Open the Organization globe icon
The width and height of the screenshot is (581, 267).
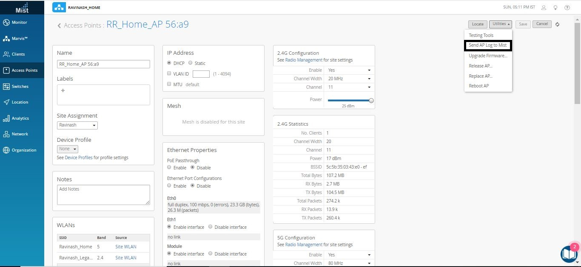click(6, 150)
